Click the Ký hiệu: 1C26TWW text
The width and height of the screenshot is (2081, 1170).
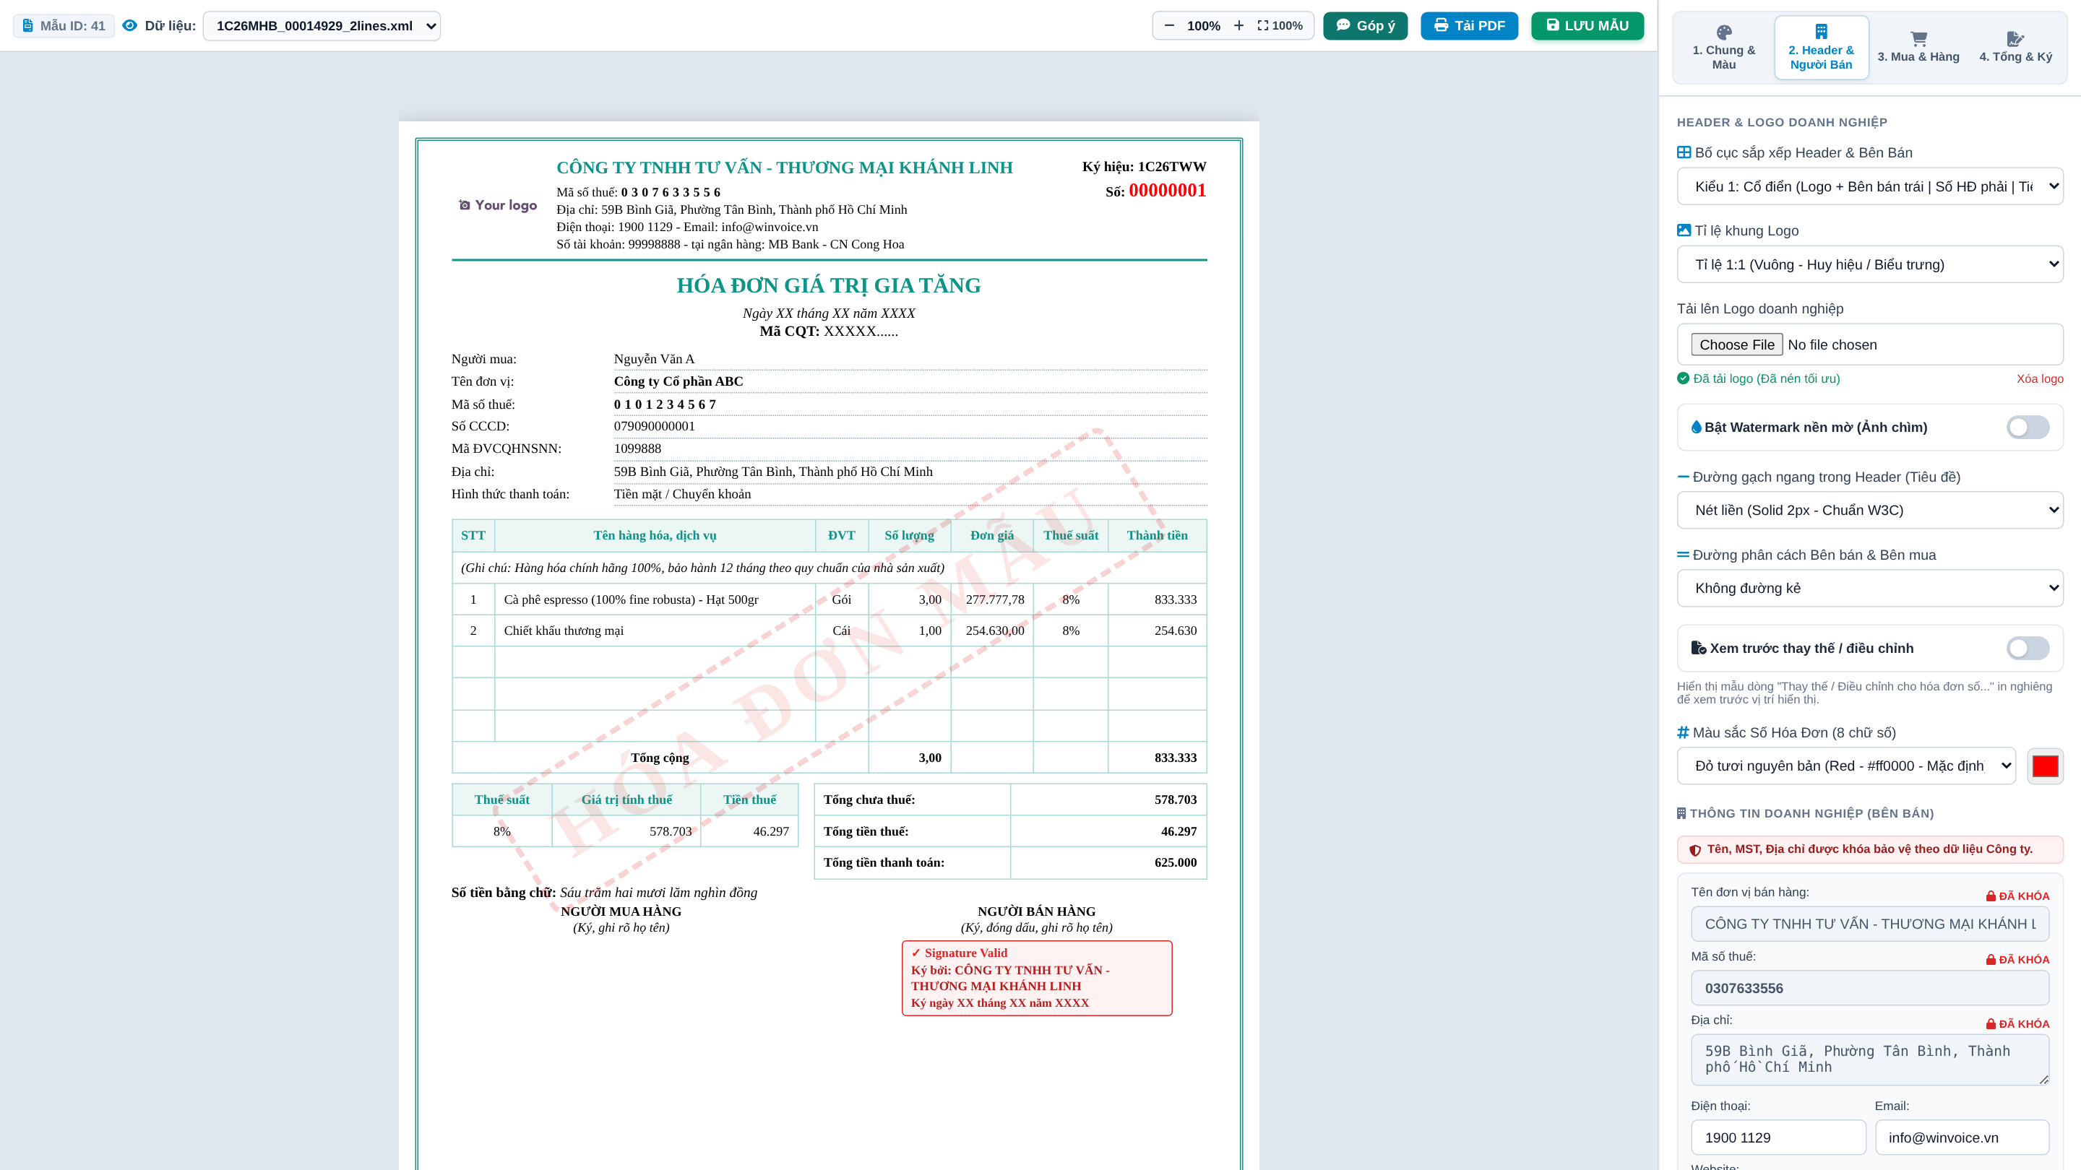pyautogui.click(x=1144, y=166)
